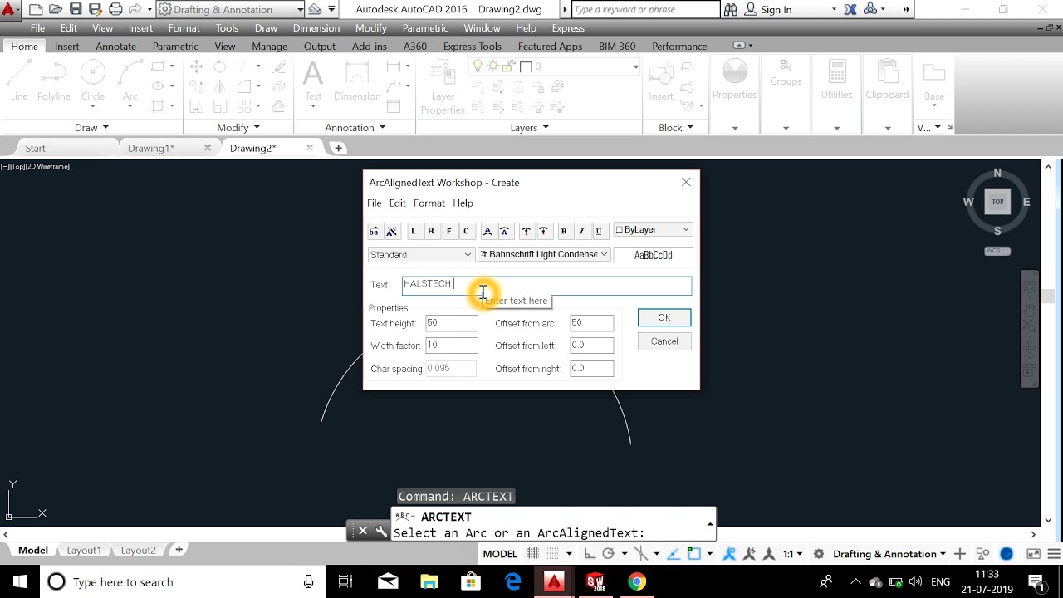Fit text along arc with F button
1063x598 pixels.
tap(448, 231)
